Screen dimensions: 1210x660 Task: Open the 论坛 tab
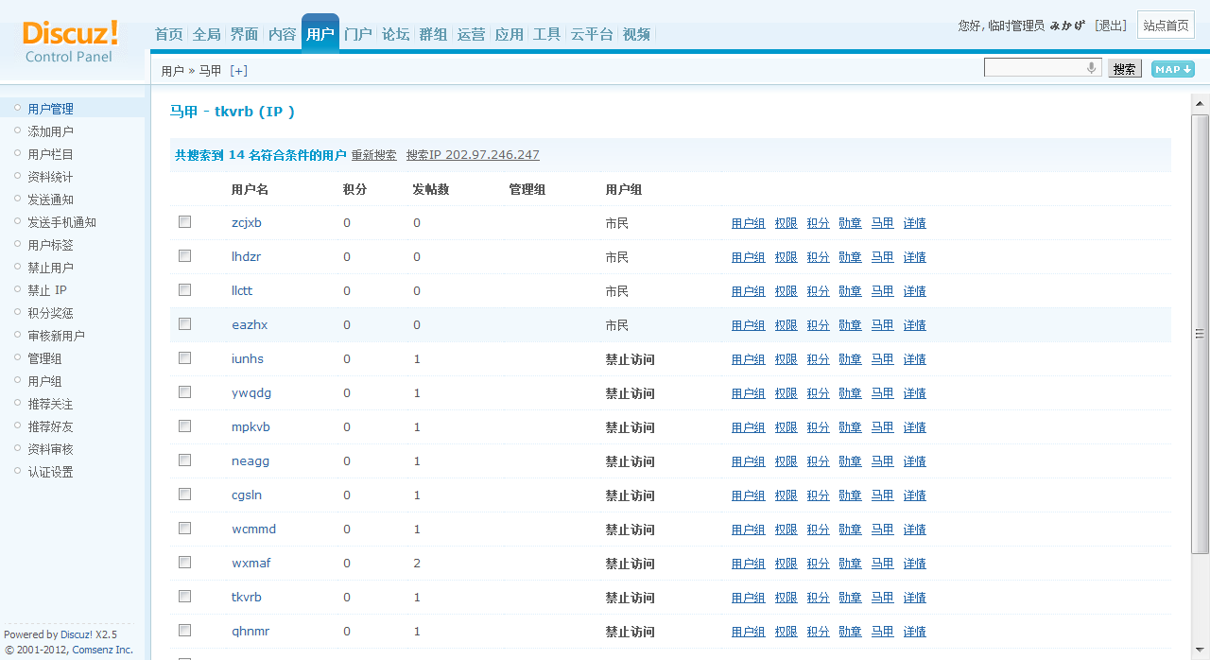coord(396,34)
